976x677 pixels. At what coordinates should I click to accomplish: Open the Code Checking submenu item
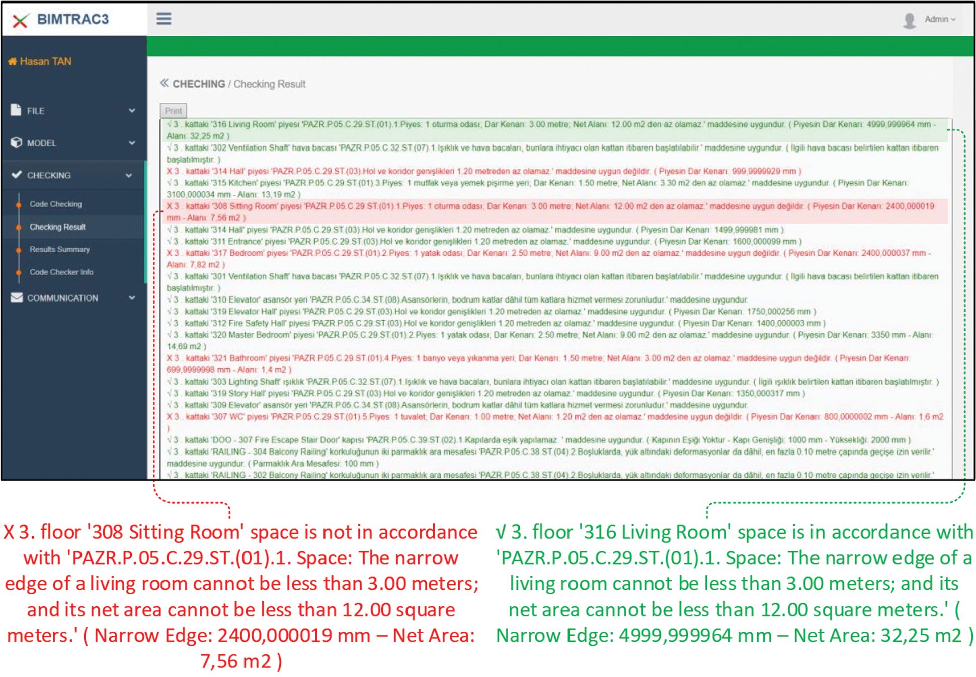[x=55, y=204]
